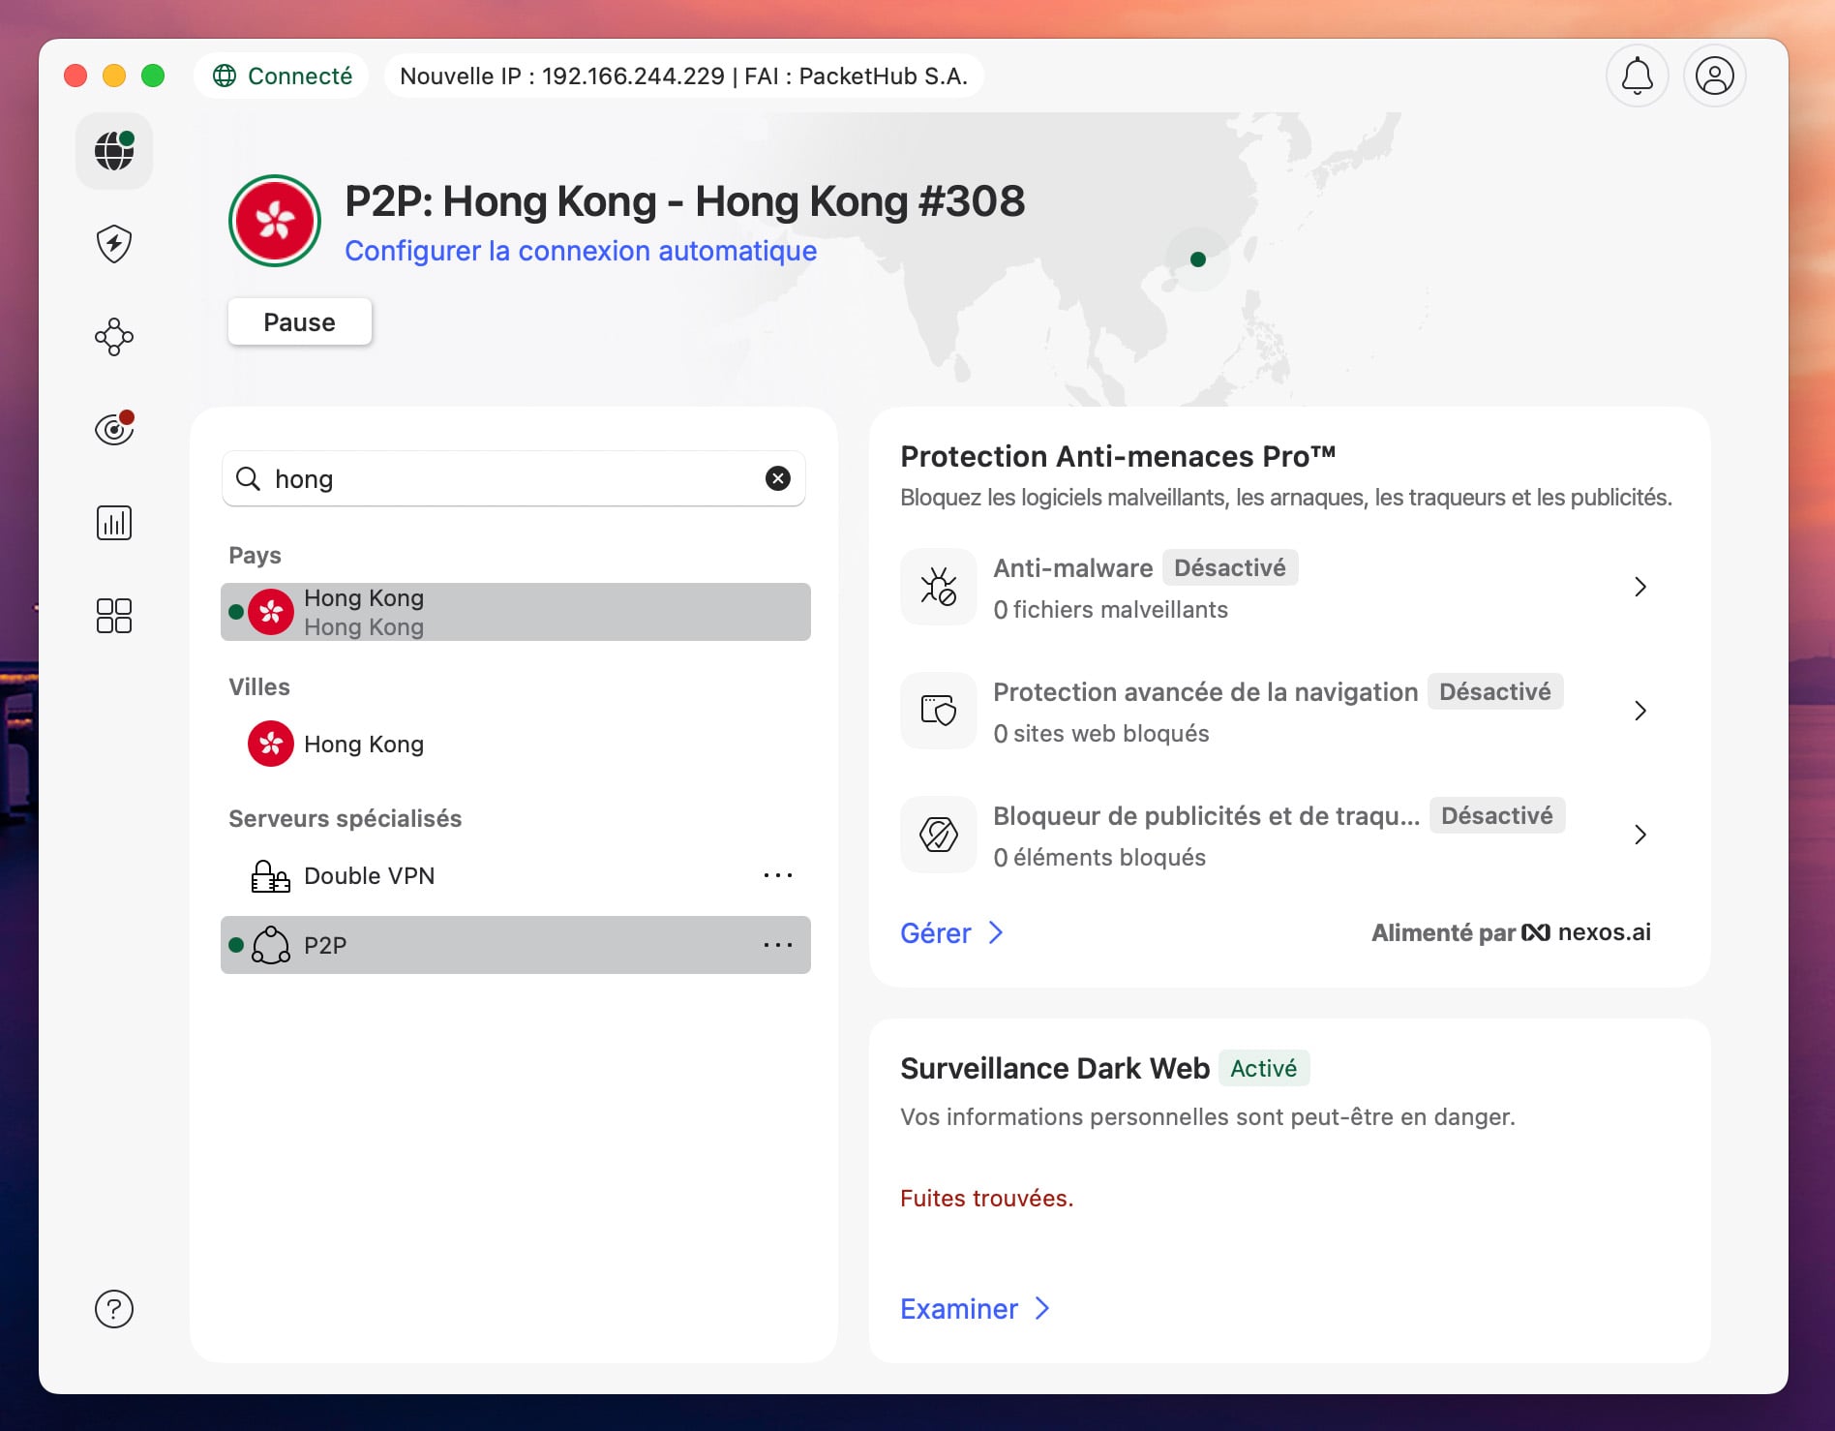Click the Gérer link
The height and width of the screenshot is (1431, 1835).
[x=936, y=933]
